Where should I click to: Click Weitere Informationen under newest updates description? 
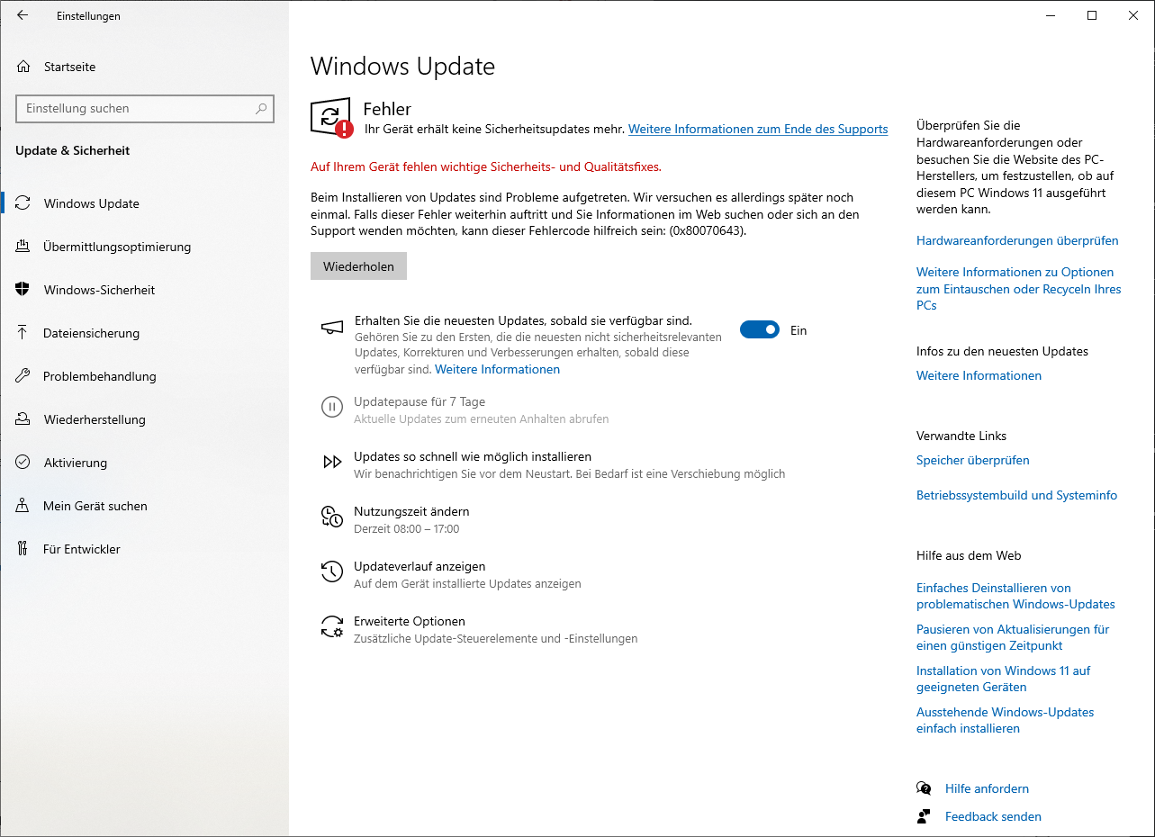(x=497, y=369)
